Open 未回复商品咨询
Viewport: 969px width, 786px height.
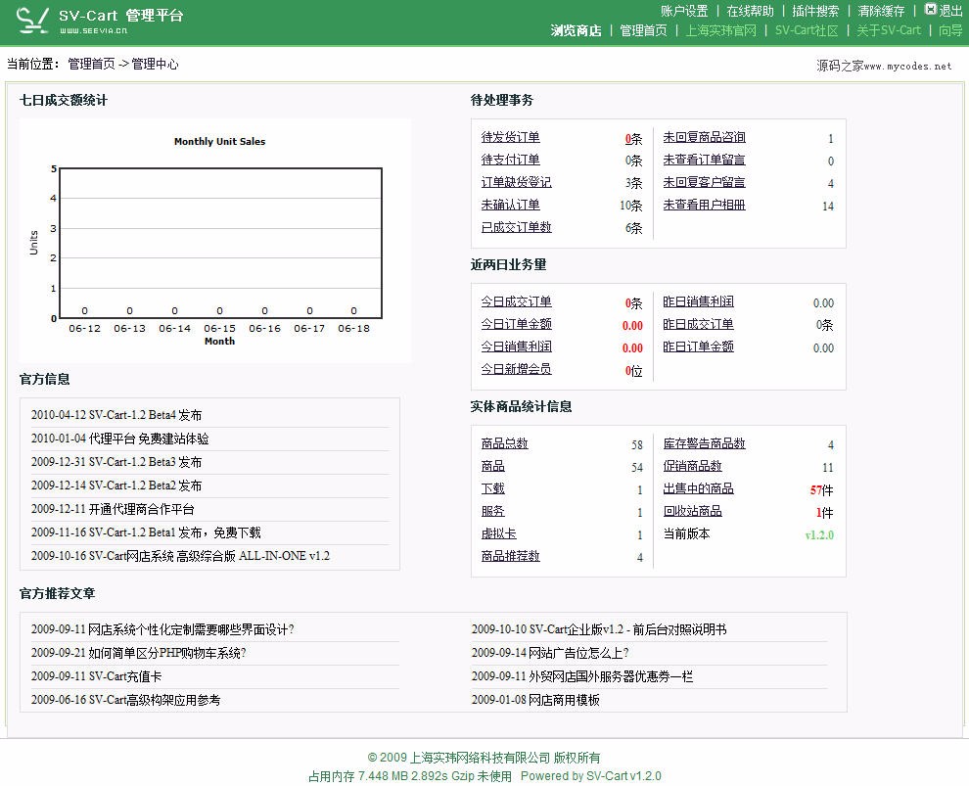[x=704, y=137]
